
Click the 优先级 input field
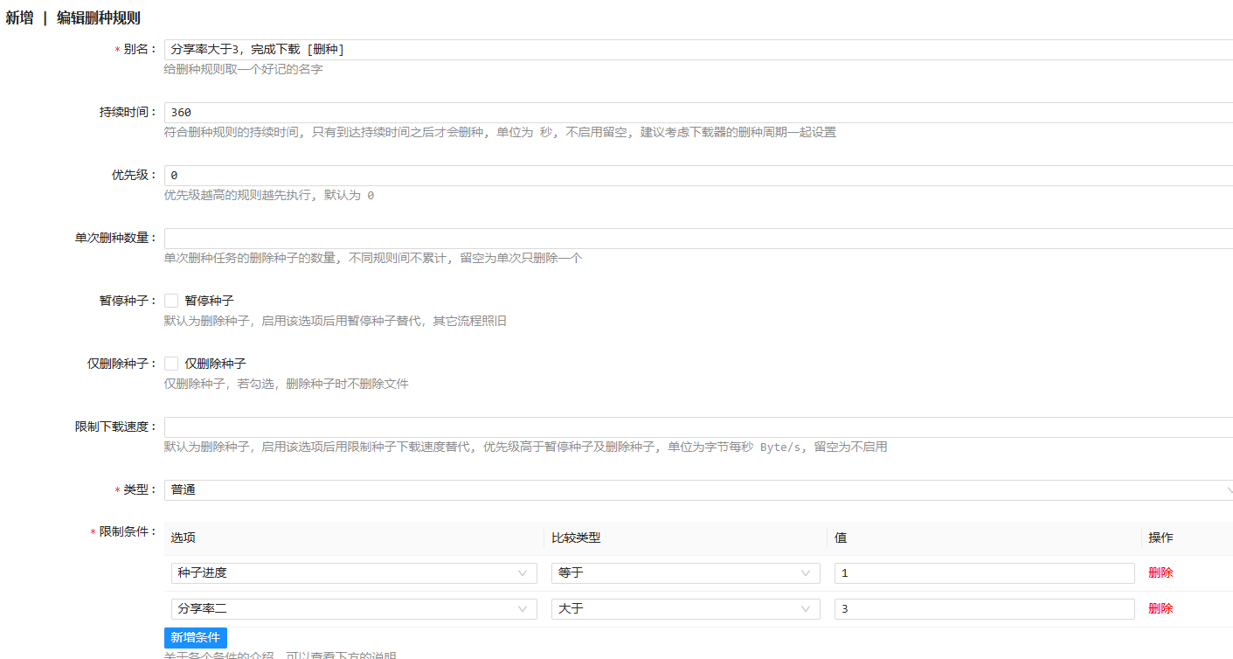click(695, 176)
